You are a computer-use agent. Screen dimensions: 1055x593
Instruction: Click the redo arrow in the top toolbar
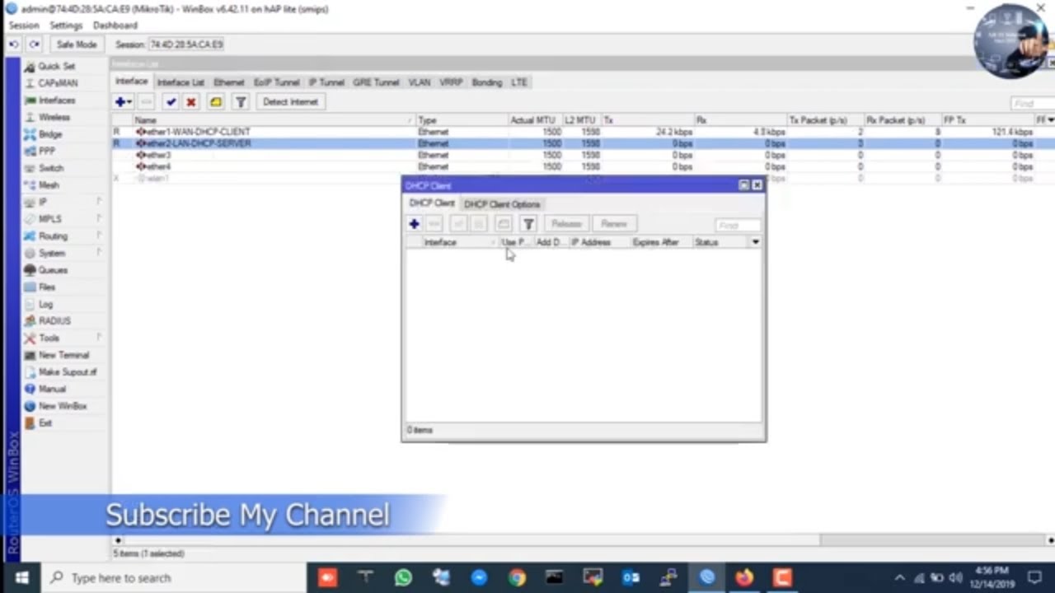coord(35,44)
